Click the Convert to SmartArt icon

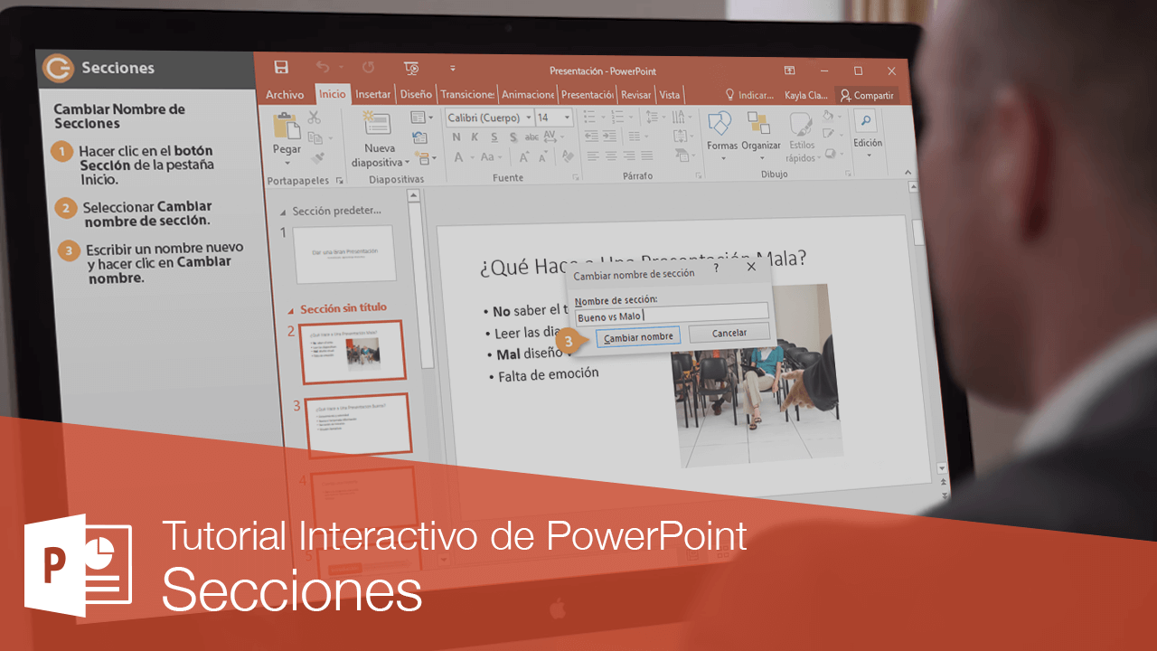click(x=682, y=156)
